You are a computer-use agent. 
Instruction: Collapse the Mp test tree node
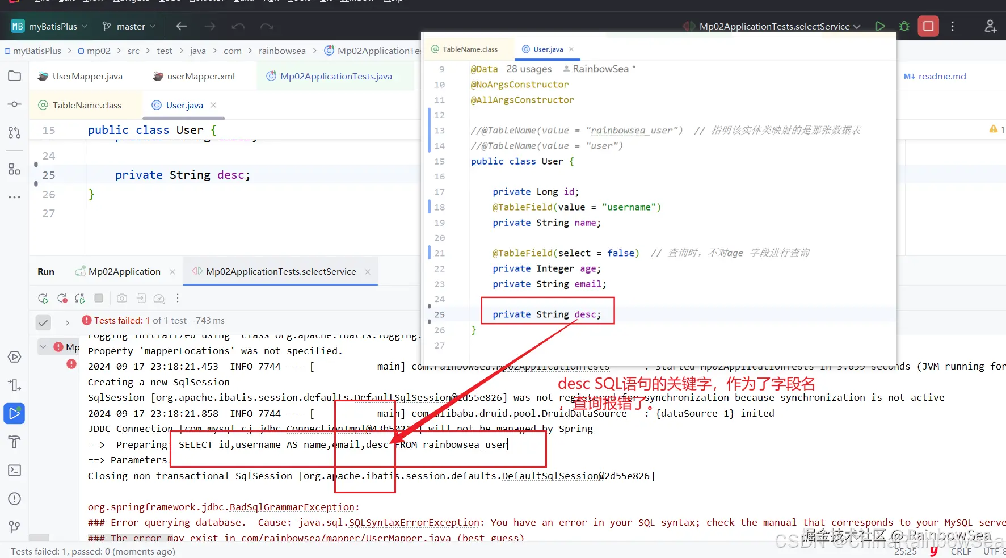[x=44, y=346]
